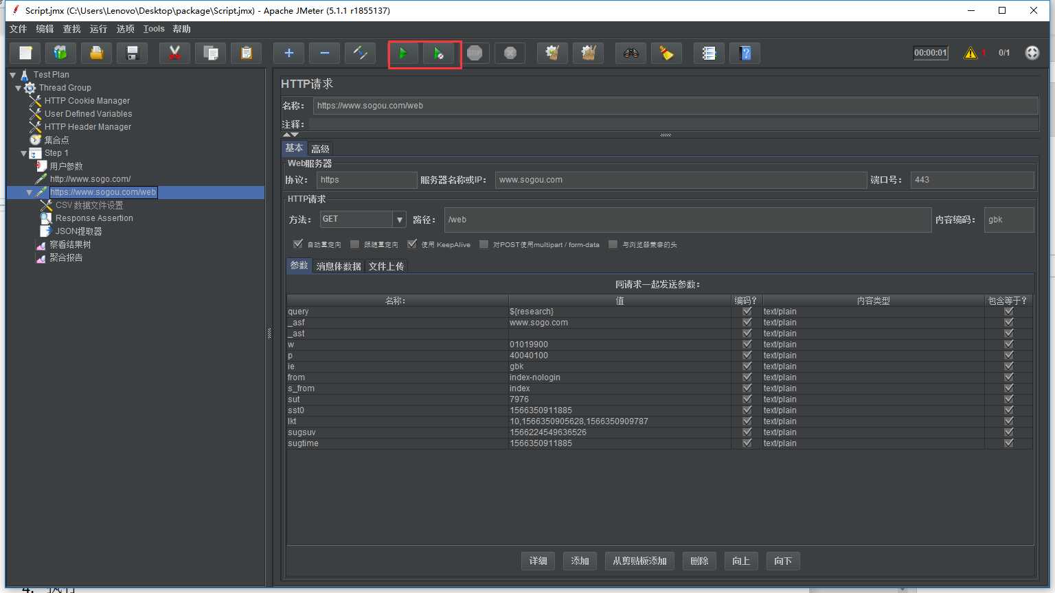Click the 添加 button to add a parameter
The height and width of the screenshot is (593, 1055).
tap(580, 561)
